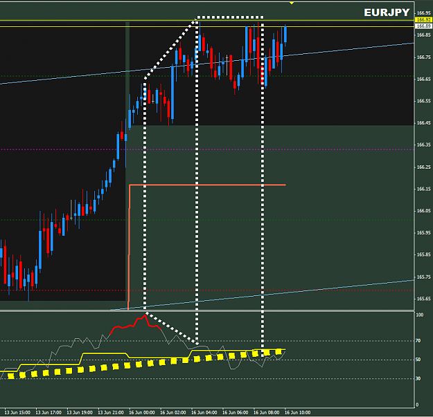Click the 166.05 price axis label
The image size is (433, 417).
coord(423,210)
